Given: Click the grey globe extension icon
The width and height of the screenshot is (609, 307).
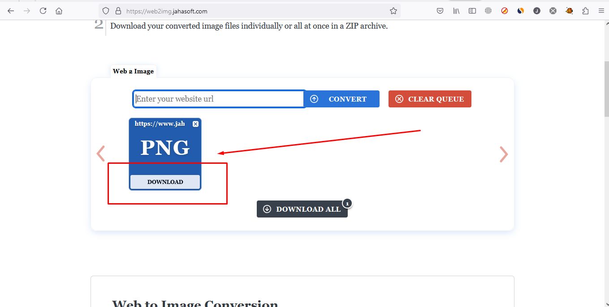Looking at the screenshot, I should click(488, 11).
